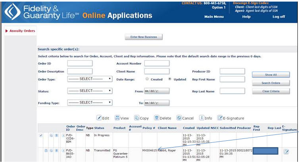Click the Edit icon in the toolbar
The image size is (299, 163).
click(99, 118)
